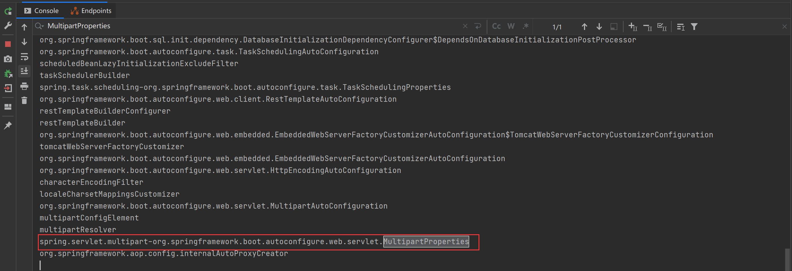Click the green bug update icon
The width and height of the screenshot is (792, 271).
pyautogui.click(x=8, y=74)
